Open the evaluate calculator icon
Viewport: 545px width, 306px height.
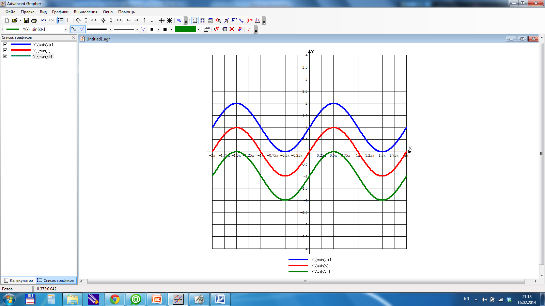(203, 20)
